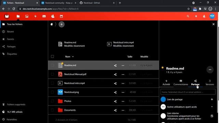Open the Calendar app icon in header
The height and width of the screenshot is (123, 219).
coord(61,16)
